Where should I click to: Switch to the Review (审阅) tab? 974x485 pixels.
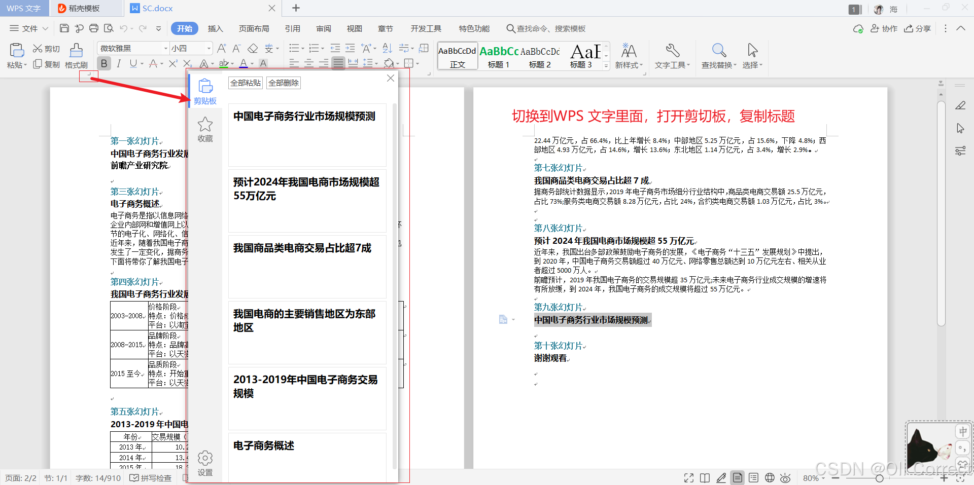tap(324, 28)
